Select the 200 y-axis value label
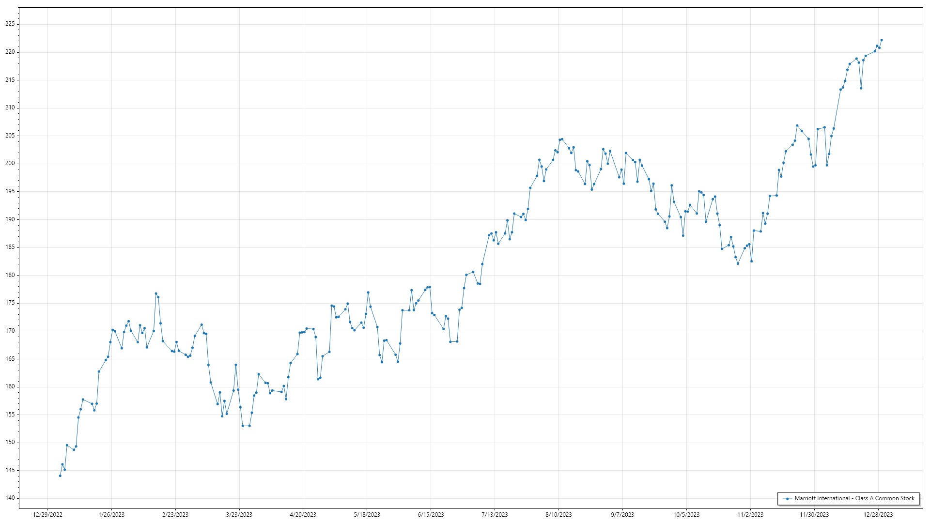Viewport: 930px width, 523px height. (x=10, y=163)
